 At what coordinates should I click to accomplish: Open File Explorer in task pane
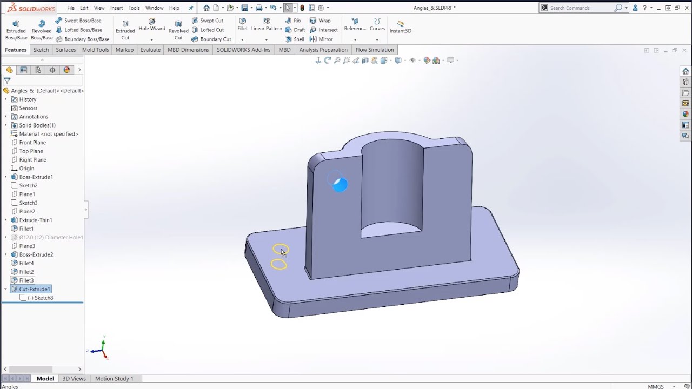tap(686, 92)
